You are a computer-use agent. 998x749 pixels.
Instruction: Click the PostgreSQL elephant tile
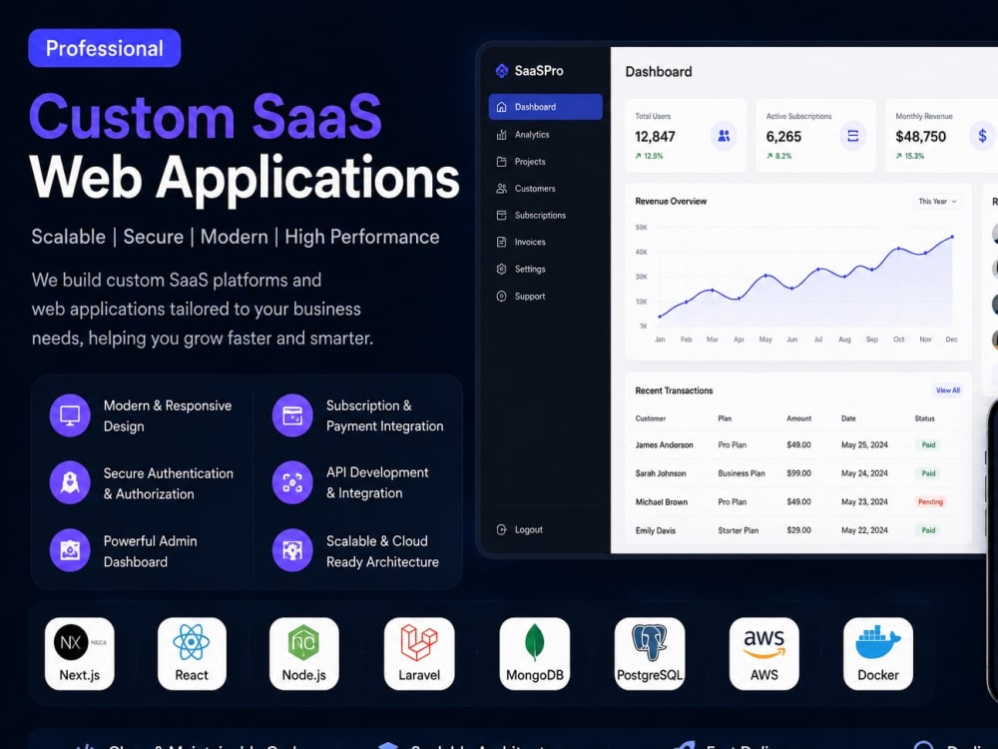[x=650, y=653]
